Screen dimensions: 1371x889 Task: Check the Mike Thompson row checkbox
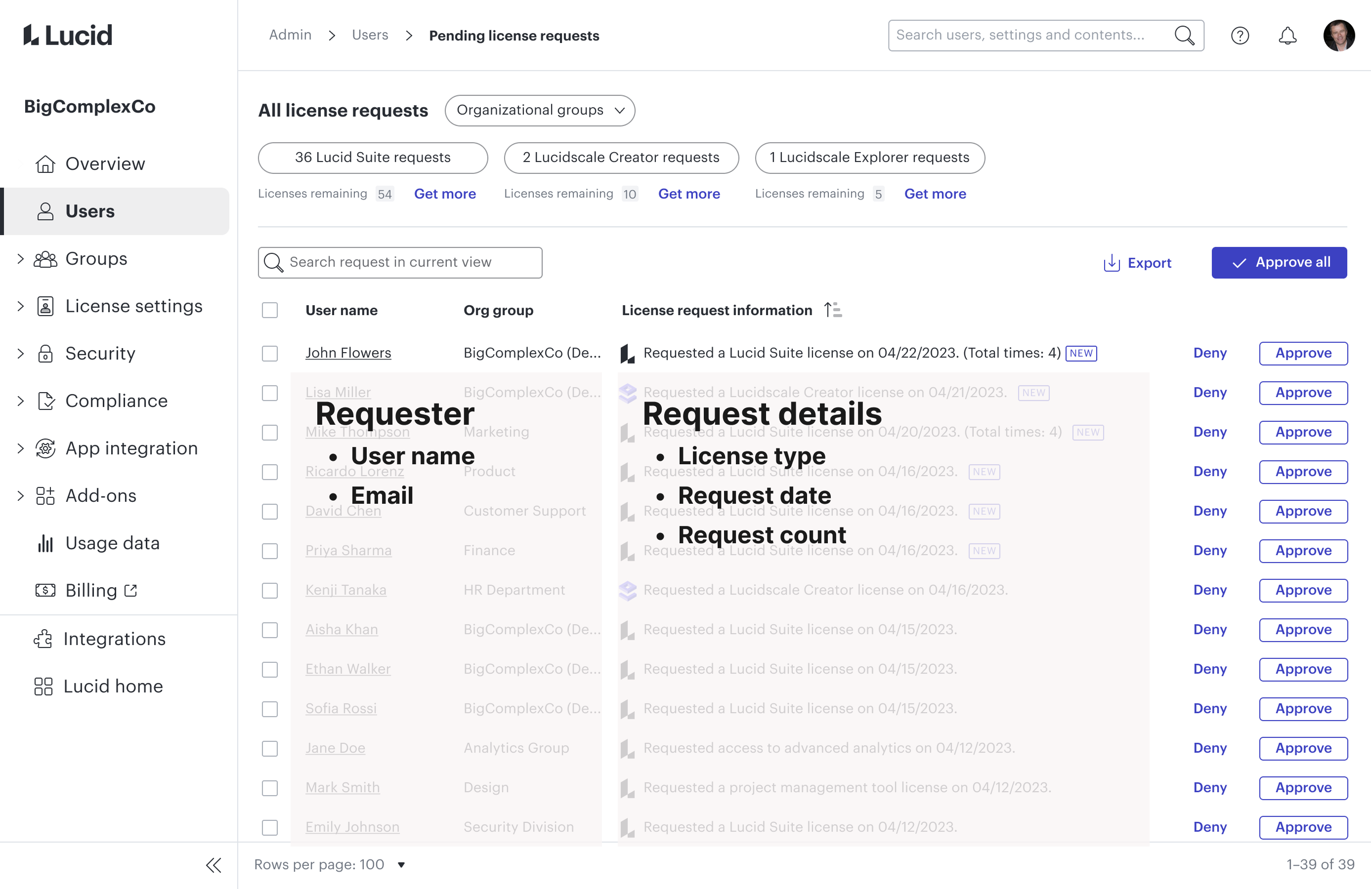(269, 433)
